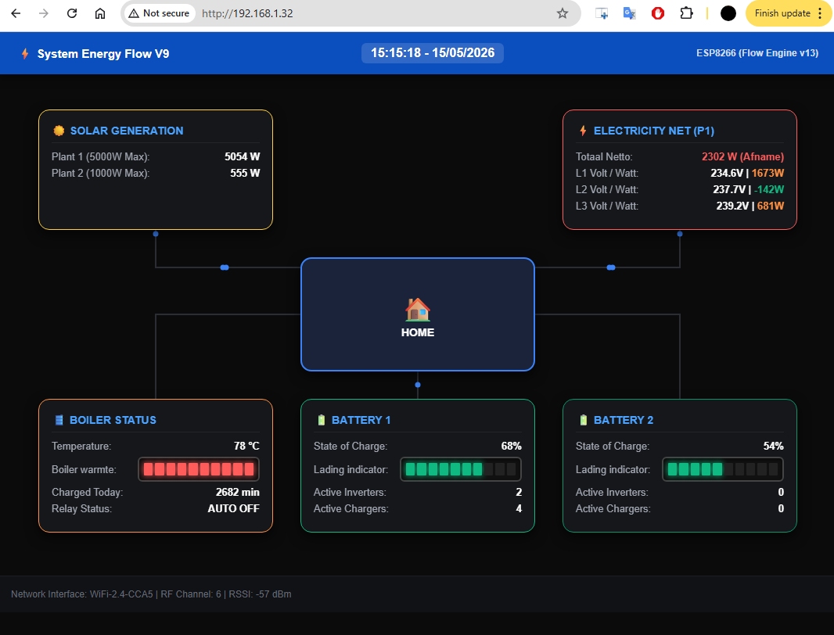Click the red Boiler warmte bar

coord(199,469)
